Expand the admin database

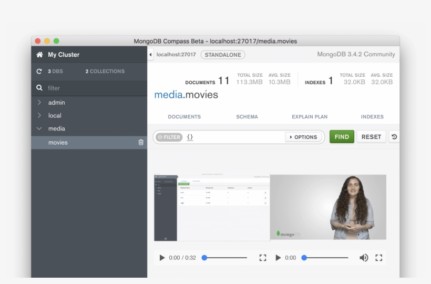39,102
